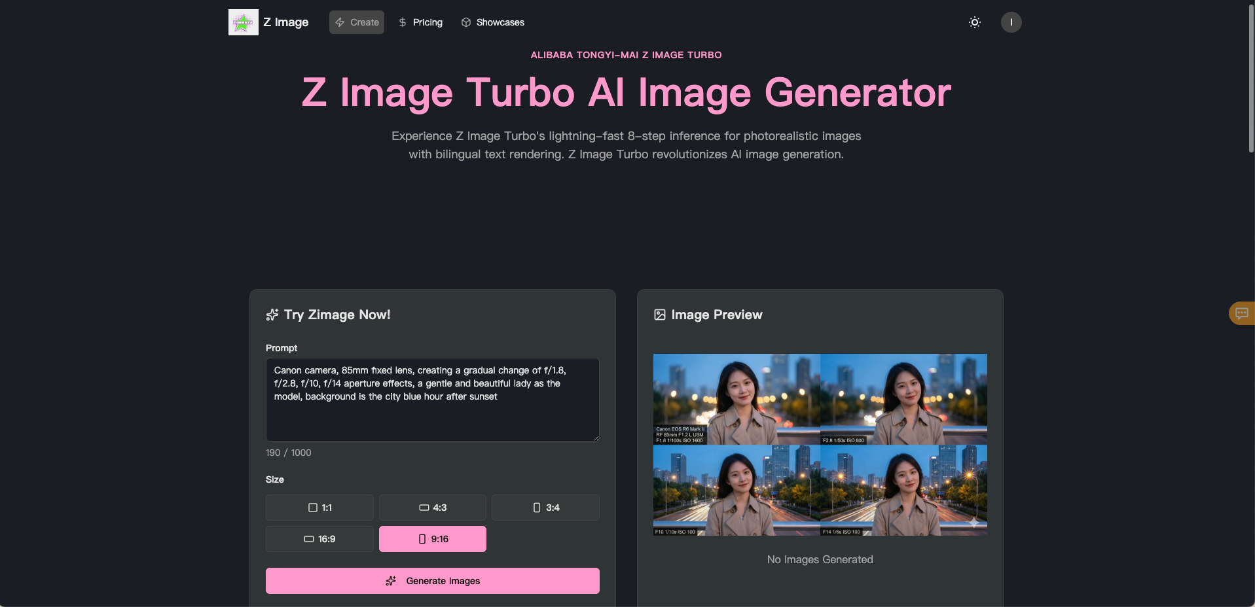The height and width of the screenshot is (607, 1255).
Task: Click the Generate Images button
Action: tap(433, 581)
